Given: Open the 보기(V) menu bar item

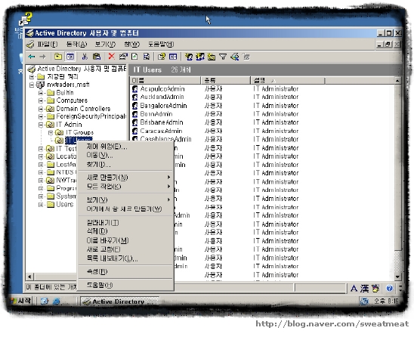Looking at the screenshot, I should click(x=105, y=44).
